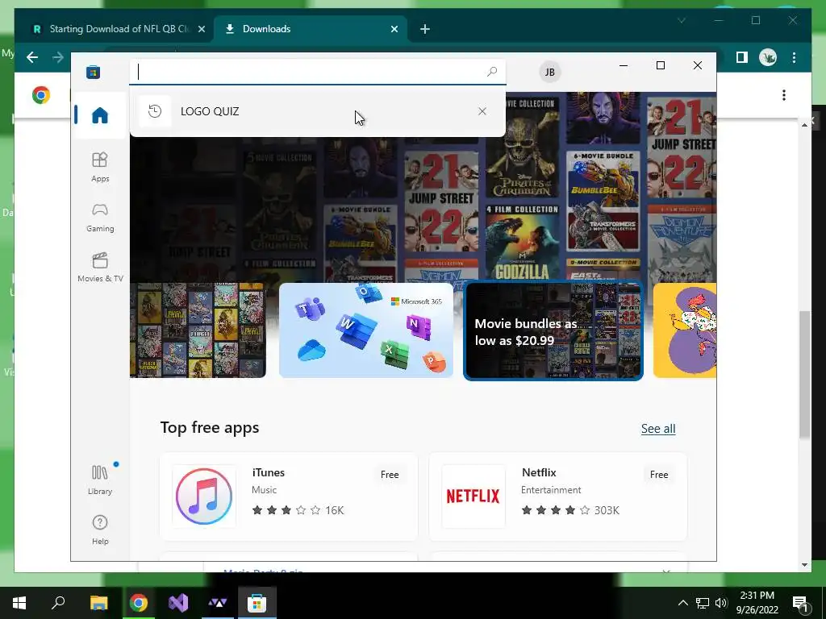Open the yellow illustrated promo card
Image resolution: width=826 pixels, height=619 pixels.
pos(685,330)
